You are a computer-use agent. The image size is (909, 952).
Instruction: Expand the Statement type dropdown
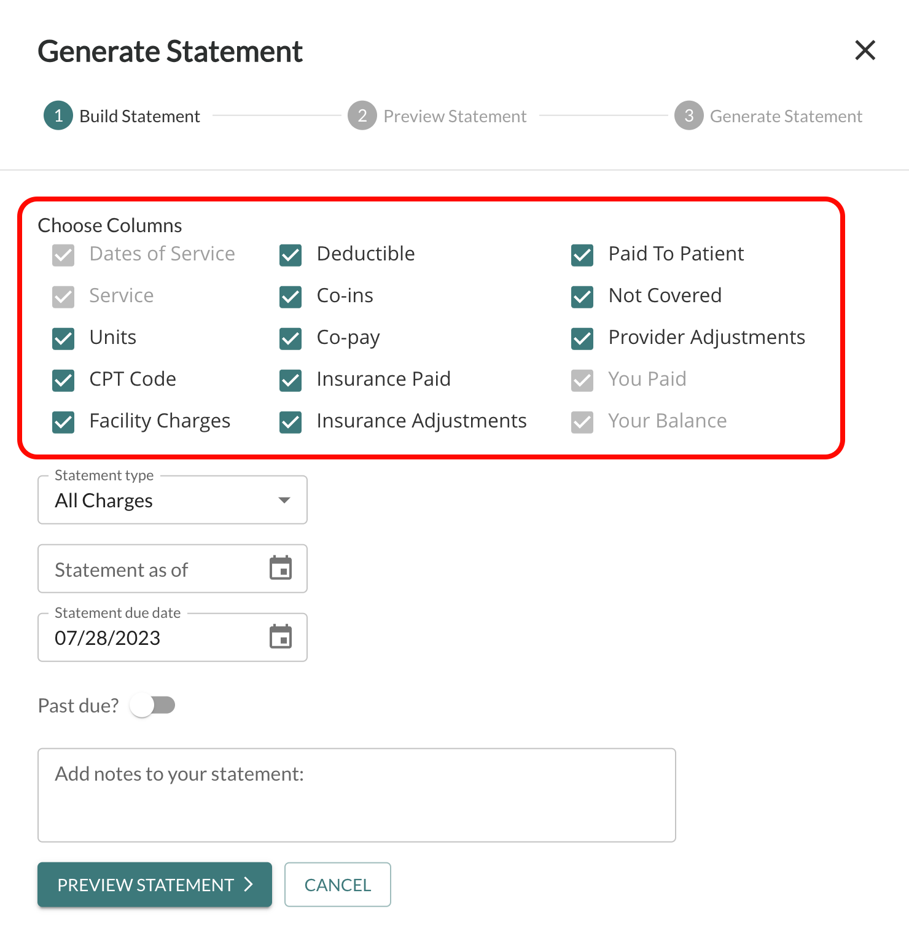click(173, 500)
